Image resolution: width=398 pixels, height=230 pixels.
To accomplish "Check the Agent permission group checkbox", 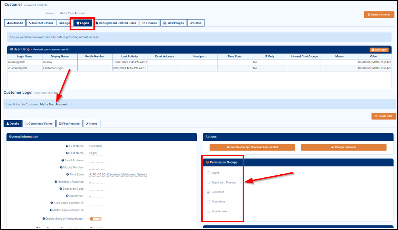I will click(208, 173).
